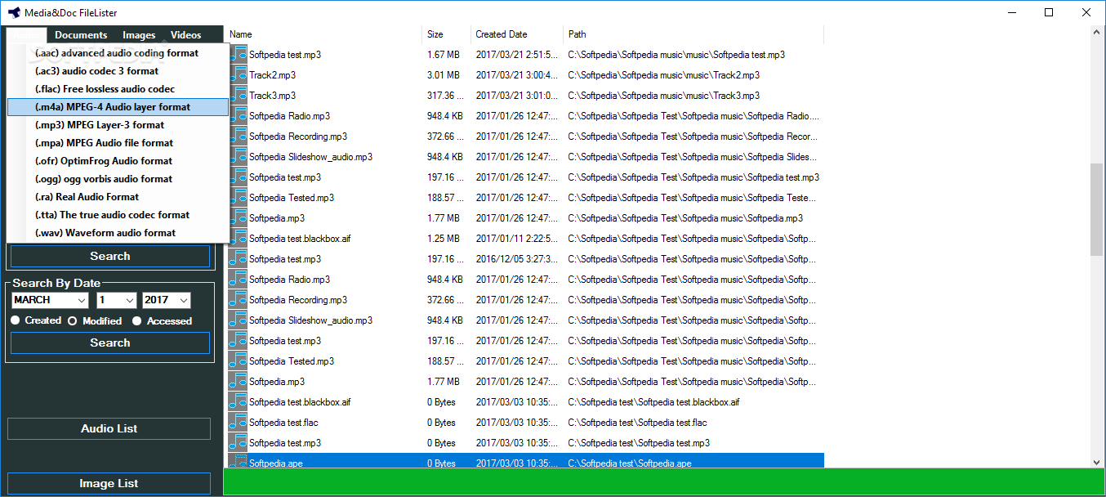The image size is (1106, 497).
Task: Click music icon of the 0 Bytes Softpedia test.blackbox.aif
Action: click(x=238, y=401)
